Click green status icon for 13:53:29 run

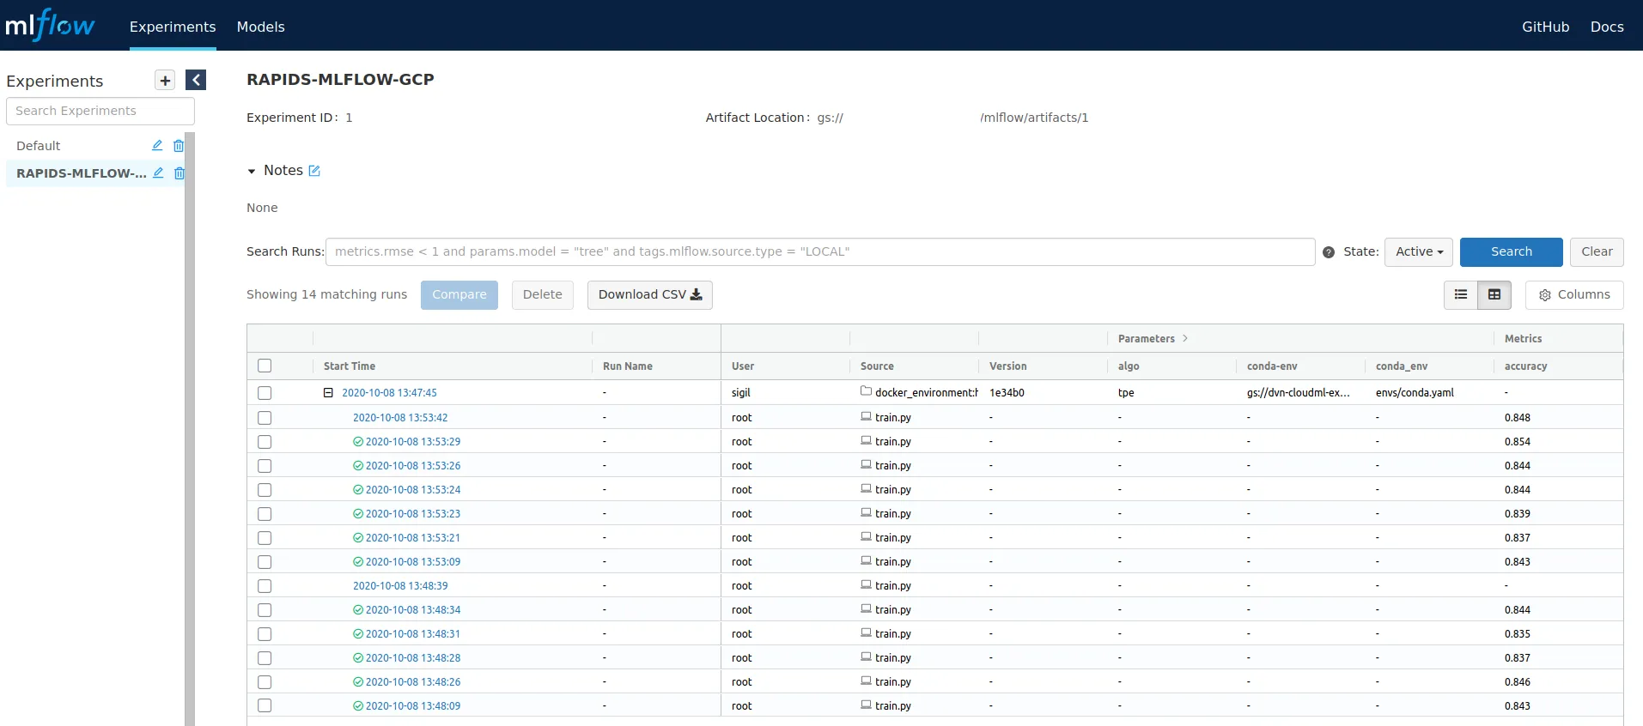tap(358, 442)
